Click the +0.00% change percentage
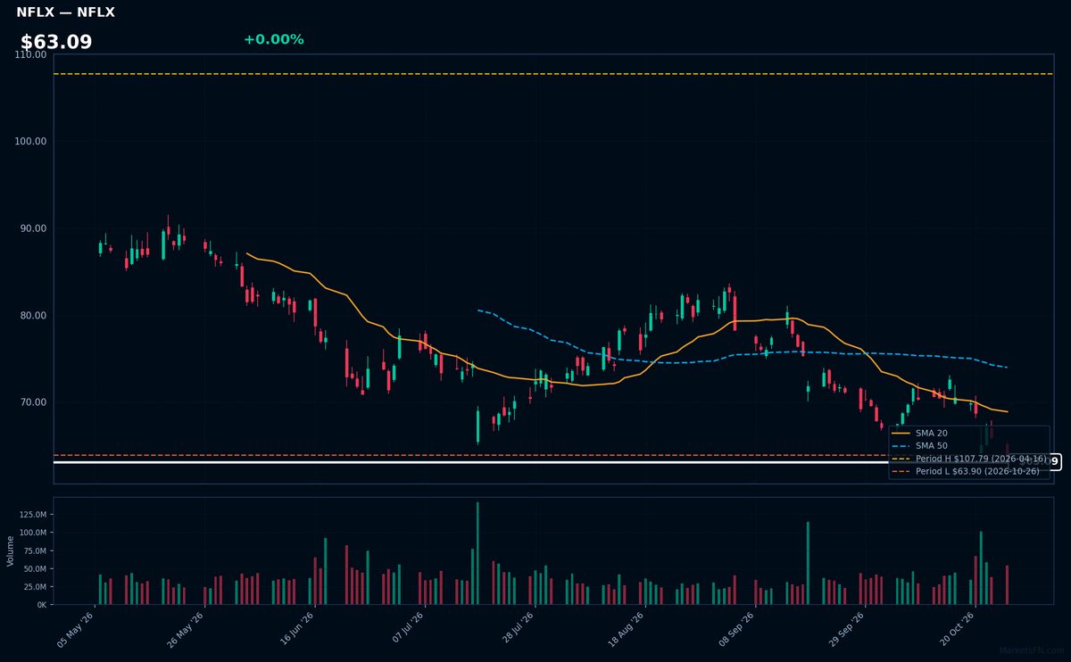1071x662 pixels. (x=273, y=39)
